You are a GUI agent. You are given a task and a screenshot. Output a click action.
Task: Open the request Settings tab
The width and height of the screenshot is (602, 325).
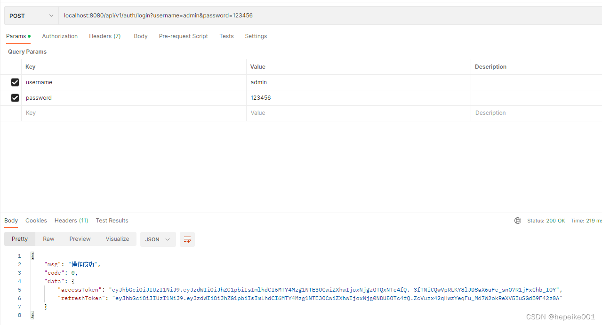point(256,36)
